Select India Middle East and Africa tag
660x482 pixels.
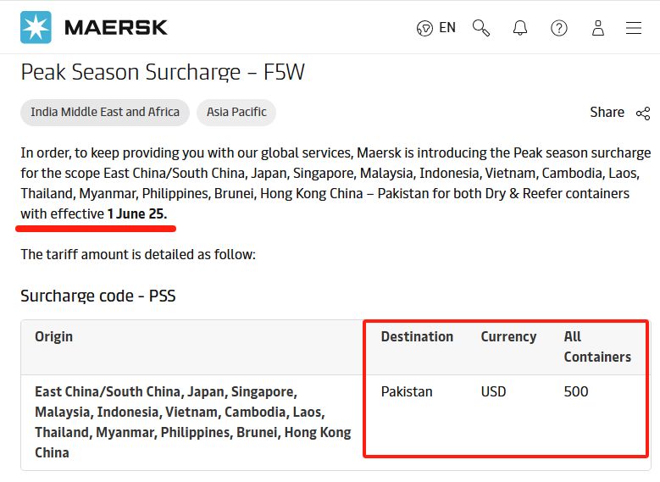105,113
